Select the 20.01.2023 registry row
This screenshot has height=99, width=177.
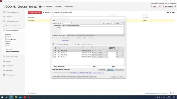coord(101,18)
